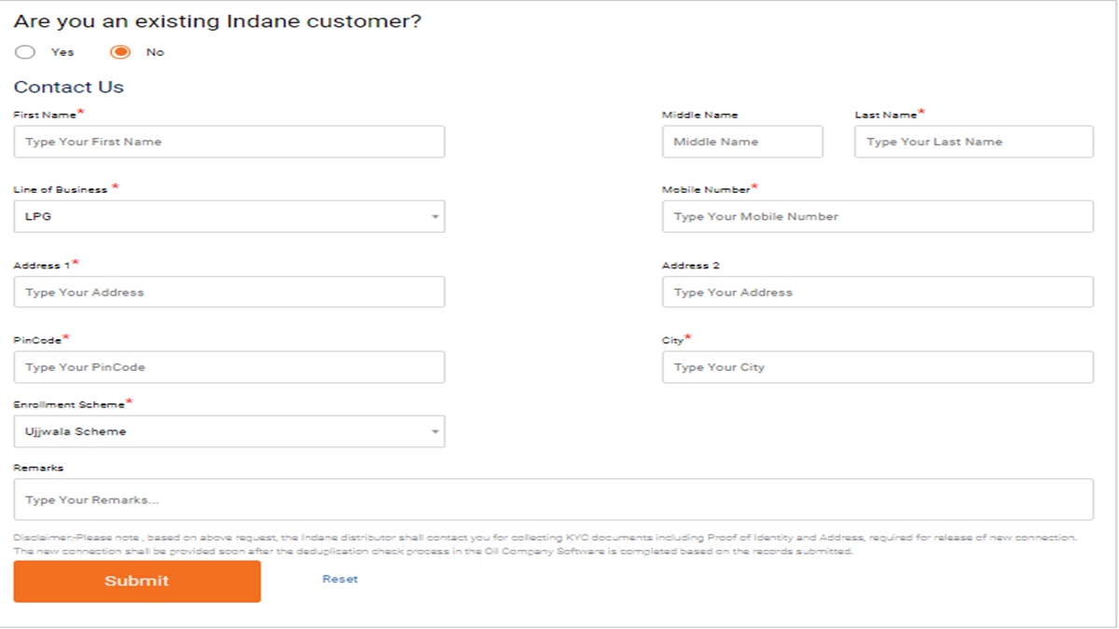Click the Mobile Number label
This screenshot has height=629, width=1119.
coord(706,189)
